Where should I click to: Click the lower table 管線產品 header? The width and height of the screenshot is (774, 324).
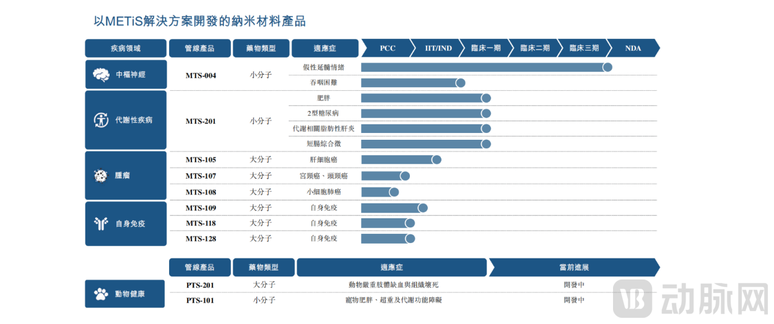point(199,267)
